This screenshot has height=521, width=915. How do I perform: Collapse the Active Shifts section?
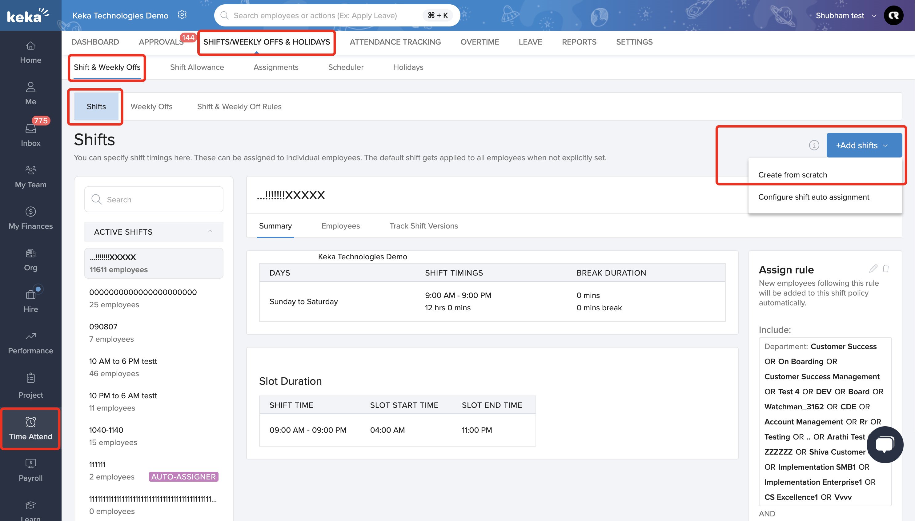point(210,232)
